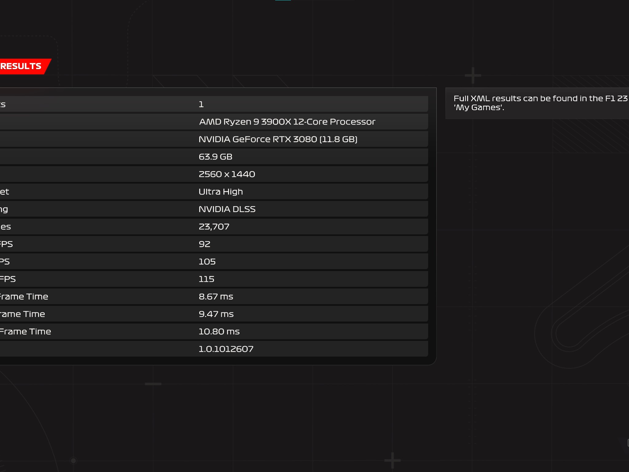Select the version number 1.0.1012607

coord(226,349)
